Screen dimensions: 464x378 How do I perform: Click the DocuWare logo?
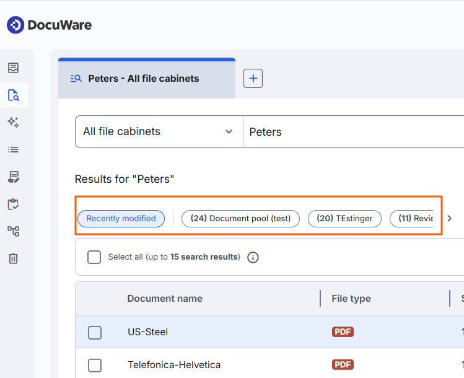pyautogui.click(x=49, y=25)
